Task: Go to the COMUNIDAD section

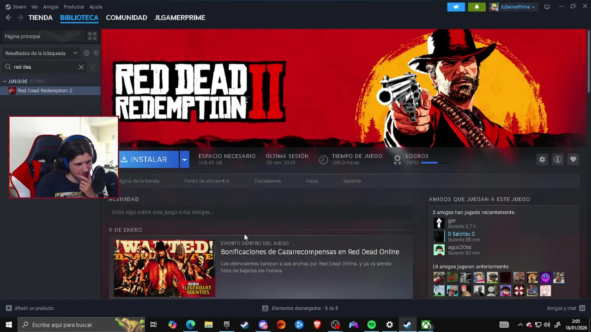Action: [x=127, y=18]
